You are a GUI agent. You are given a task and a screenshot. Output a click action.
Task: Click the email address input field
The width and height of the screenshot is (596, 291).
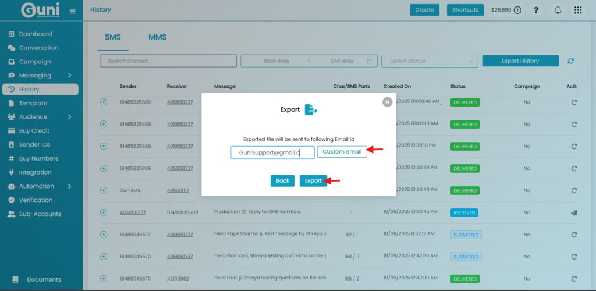[x=272, y=152]
